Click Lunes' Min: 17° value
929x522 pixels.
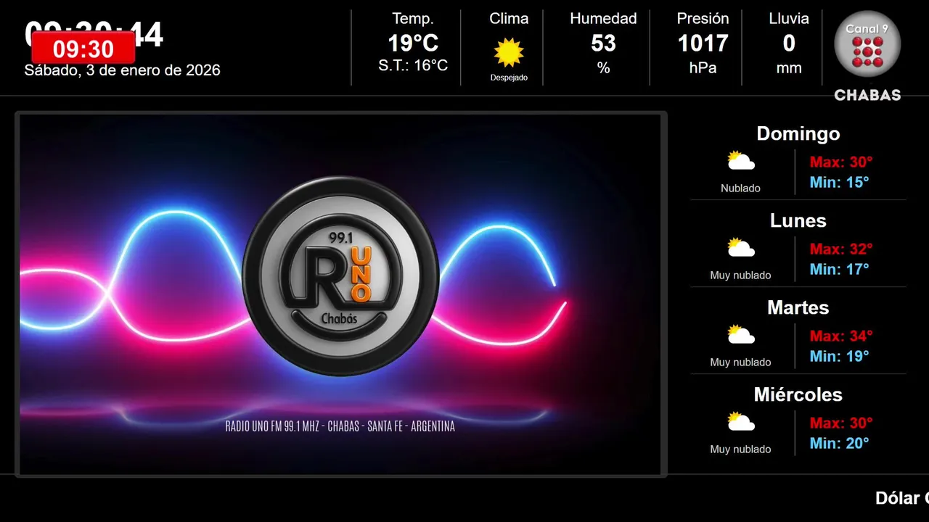click(840, 269)
